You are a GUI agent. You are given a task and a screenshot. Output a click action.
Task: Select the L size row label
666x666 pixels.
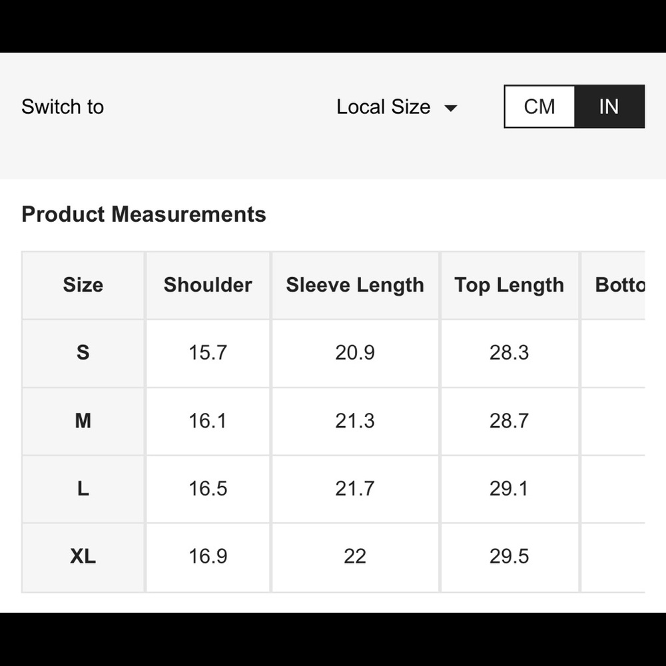83,489
